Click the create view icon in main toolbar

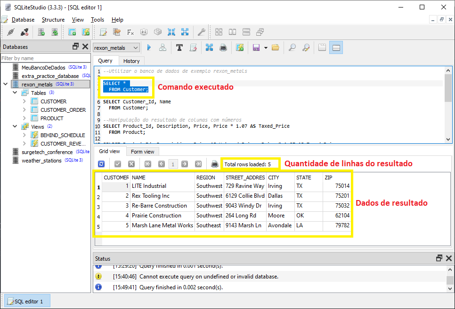[86, 32]
